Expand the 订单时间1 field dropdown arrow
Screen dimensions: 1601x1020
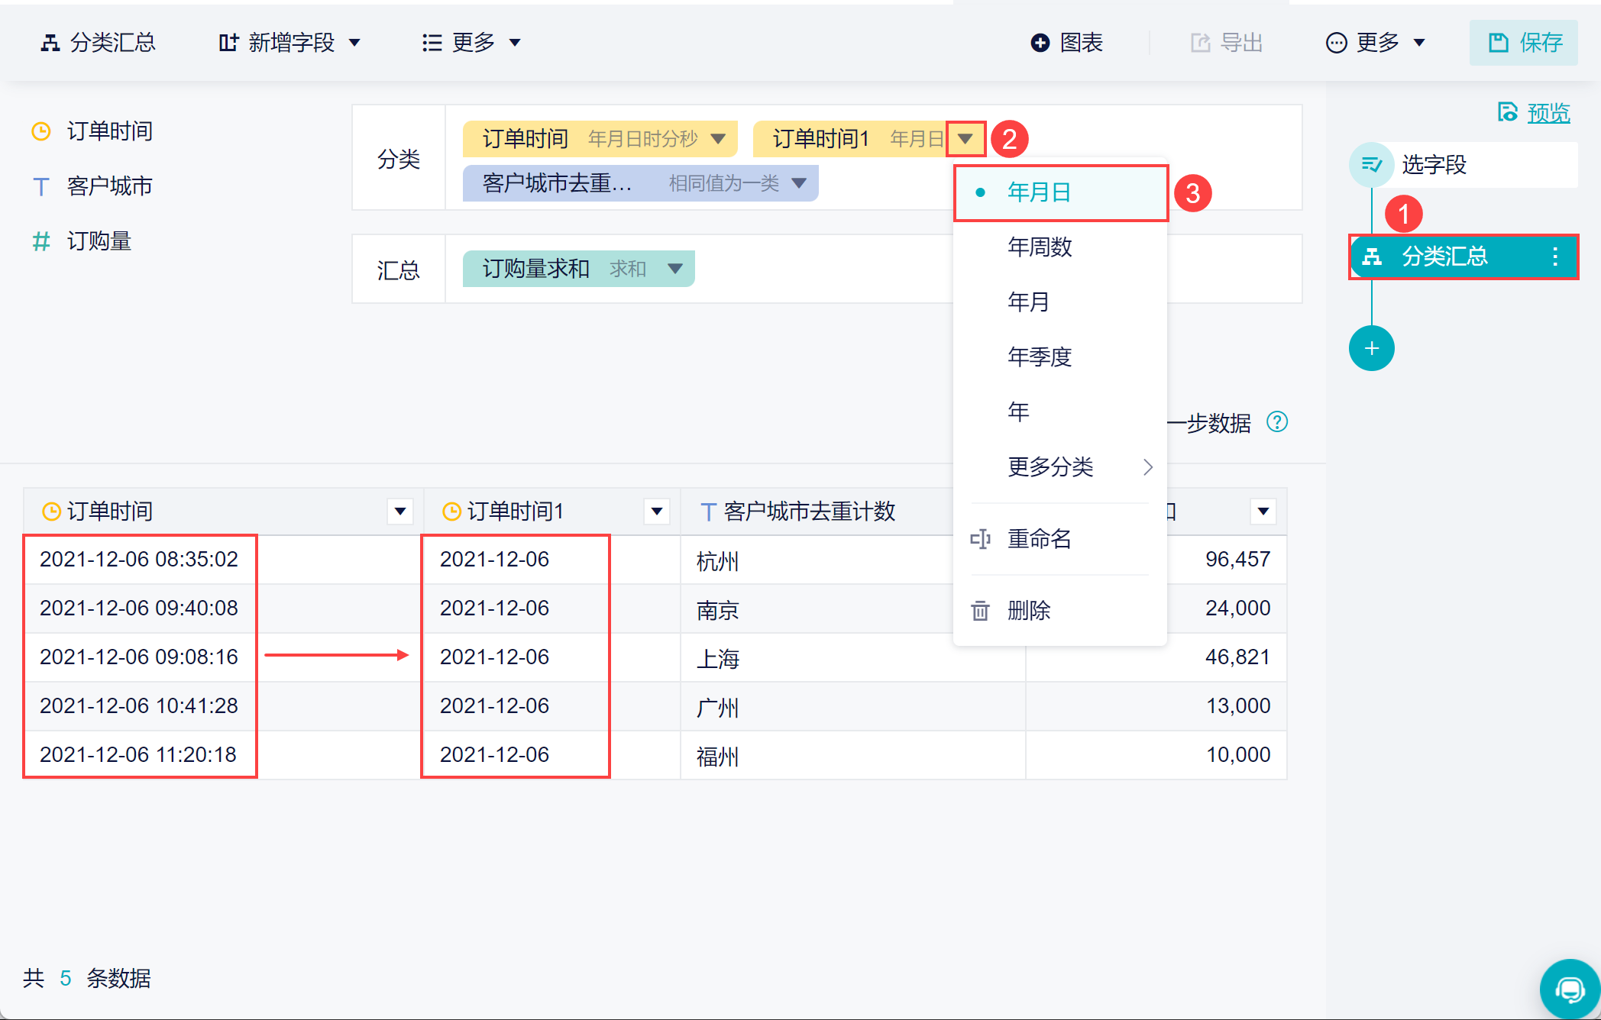[965, 139]
